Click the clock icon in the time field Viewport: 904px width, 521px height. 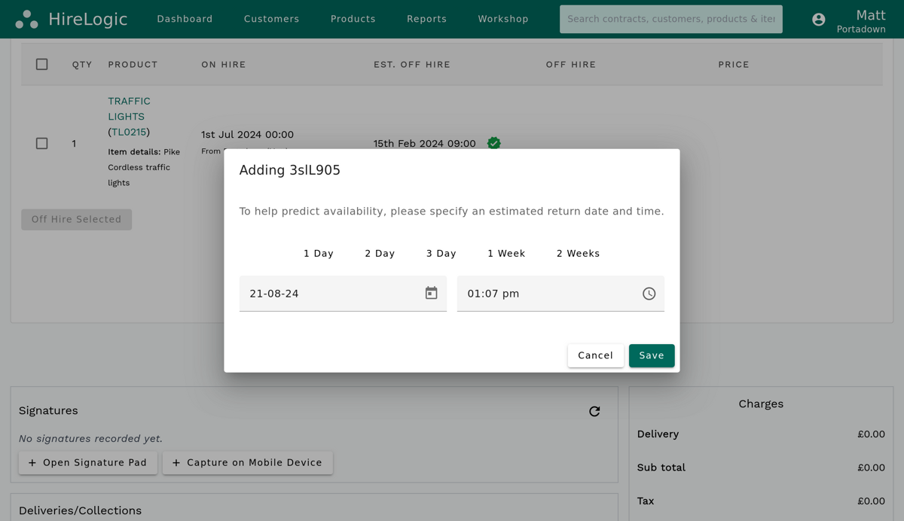click(649, 293)
